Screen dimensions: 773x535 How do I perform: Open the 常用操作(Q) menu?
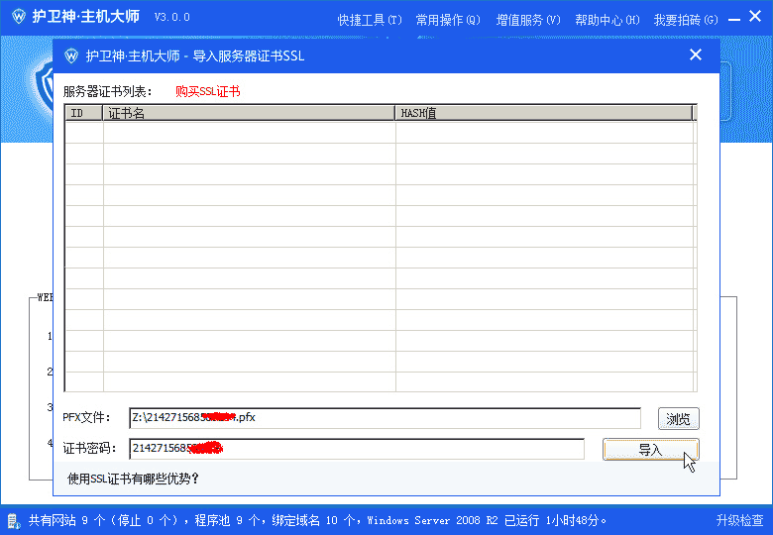coord(448,20)
